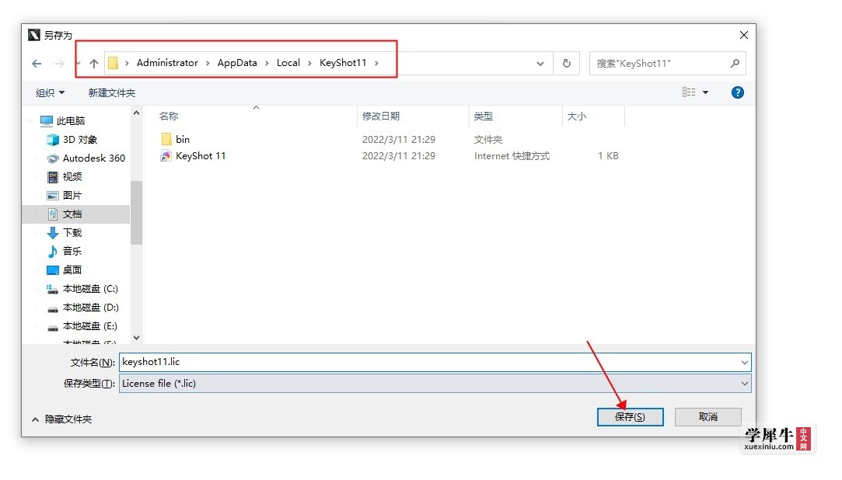Select AppData in the breadcrumb path
Screen dimensions: 842x480
pos(237,63)
